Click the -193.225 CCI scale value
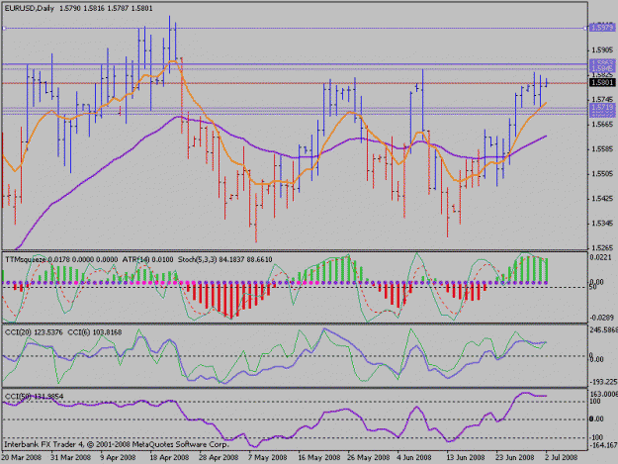Image resolution: width=618 pixels, height=464 pixels. (x=603, y=381)
